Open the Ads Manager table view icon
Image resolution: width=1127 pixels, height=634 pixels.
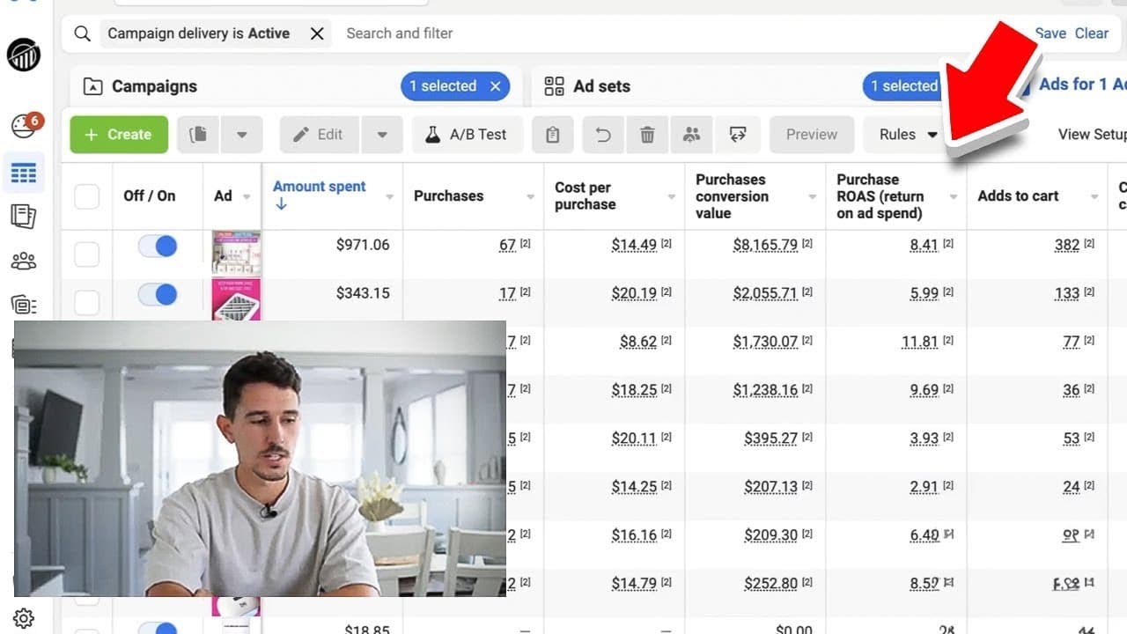(24, 173)
